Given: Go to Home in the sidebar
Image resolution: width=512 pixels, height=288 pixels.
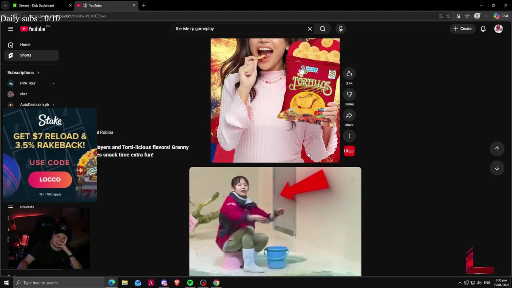Looking at the screenshot, I should point(31,44).
